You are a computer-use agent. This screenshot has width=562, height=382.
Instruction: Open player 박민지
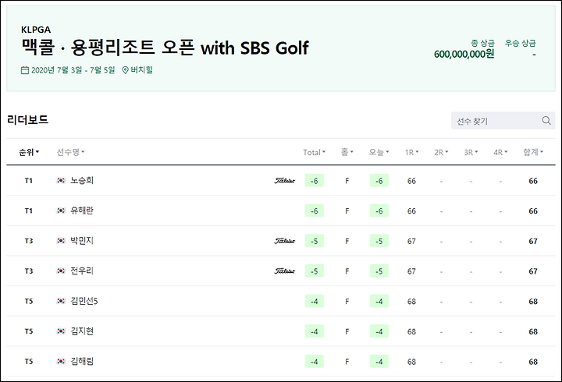pyautogui.click(x=82, y=241)
